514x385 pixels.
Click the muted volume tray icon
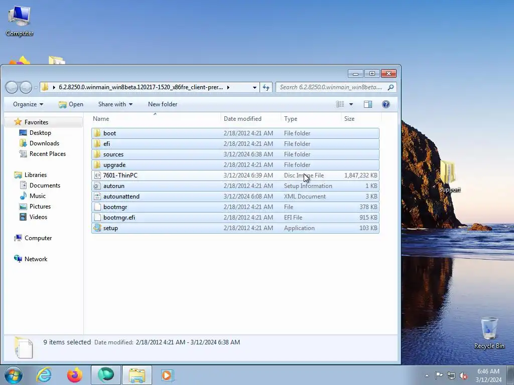click(x=463, y=375)
